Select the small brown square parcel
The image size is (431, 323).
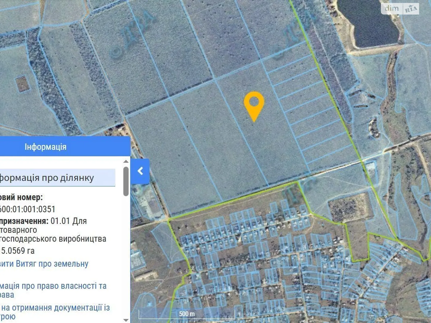coord(22,83)
